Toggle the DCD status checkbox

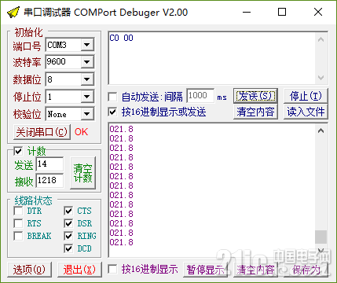(x=68, y=248)
